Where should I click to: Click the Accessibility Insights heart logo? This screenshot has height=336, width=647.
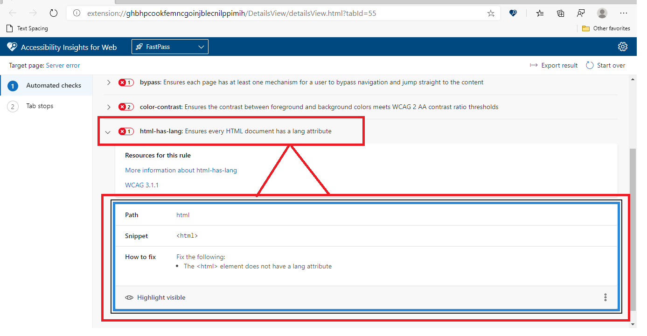point(12,46)
